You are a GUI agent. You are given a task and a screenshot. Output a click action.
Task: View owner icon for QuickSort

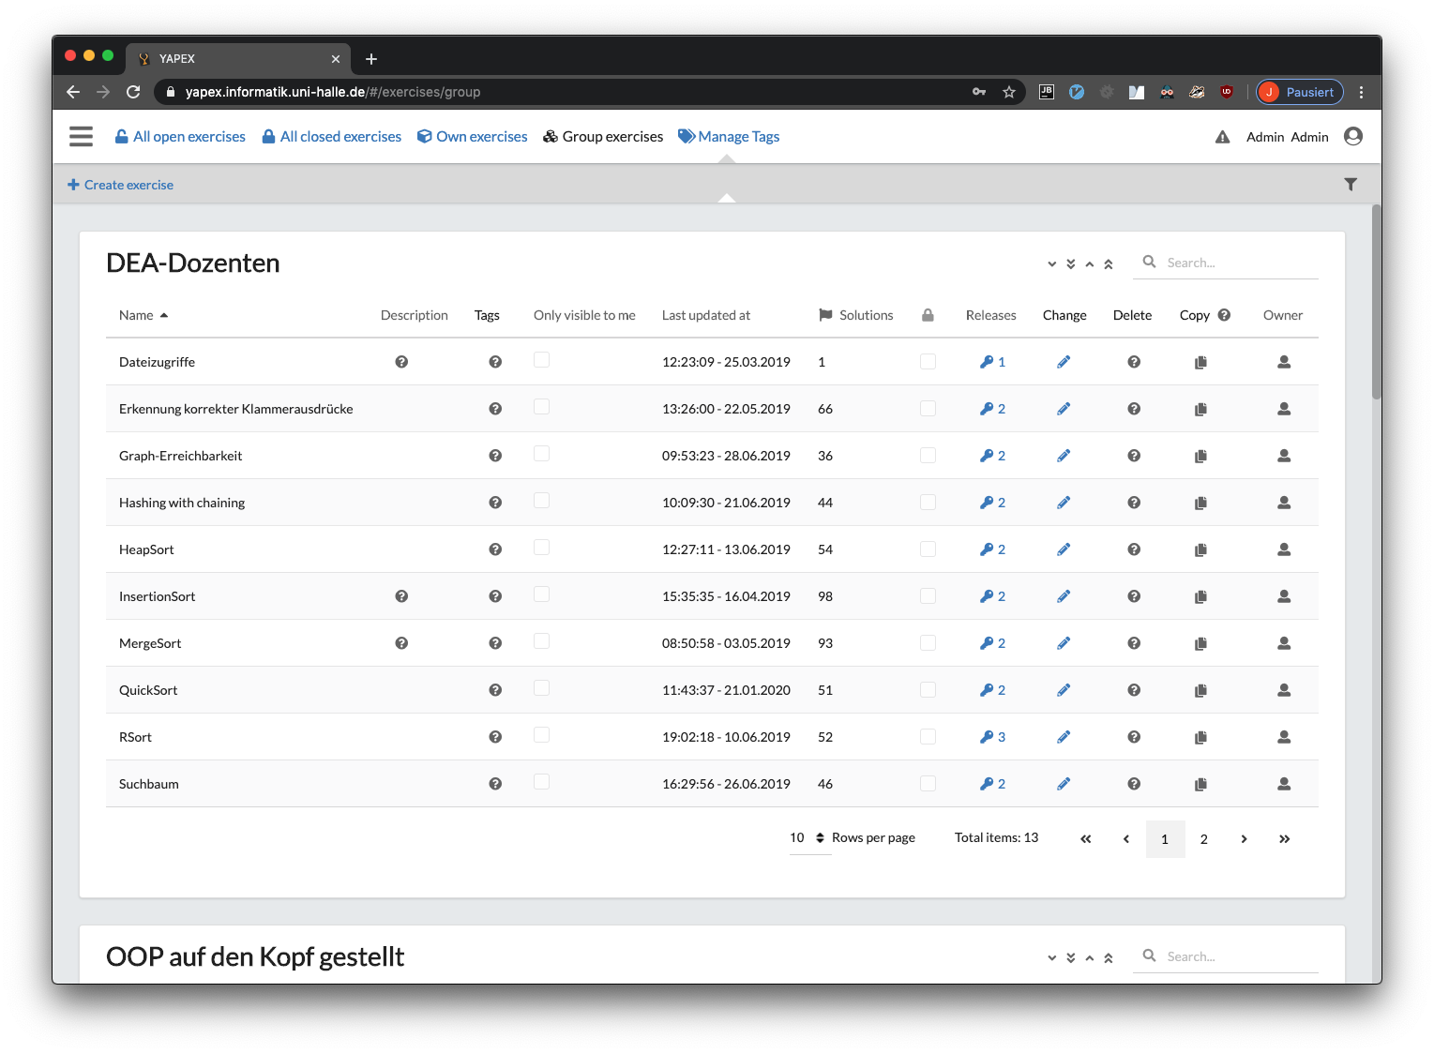tap(1284, 690)
